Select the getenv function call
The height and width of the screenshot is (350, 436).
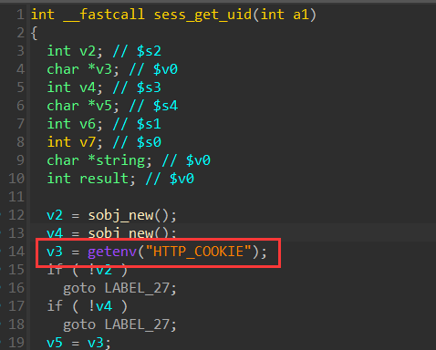coord(112,252)
